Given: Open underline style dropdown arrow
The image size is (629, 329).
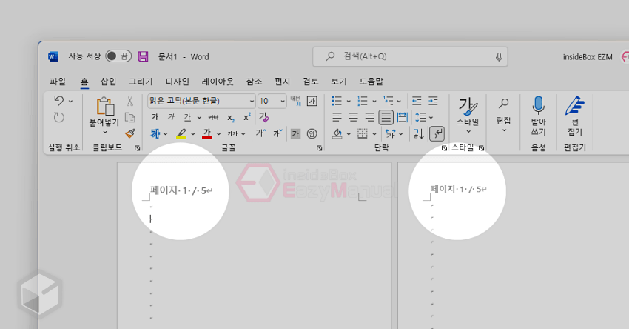Looking at the screenshot, I should [x=199, y=117].
